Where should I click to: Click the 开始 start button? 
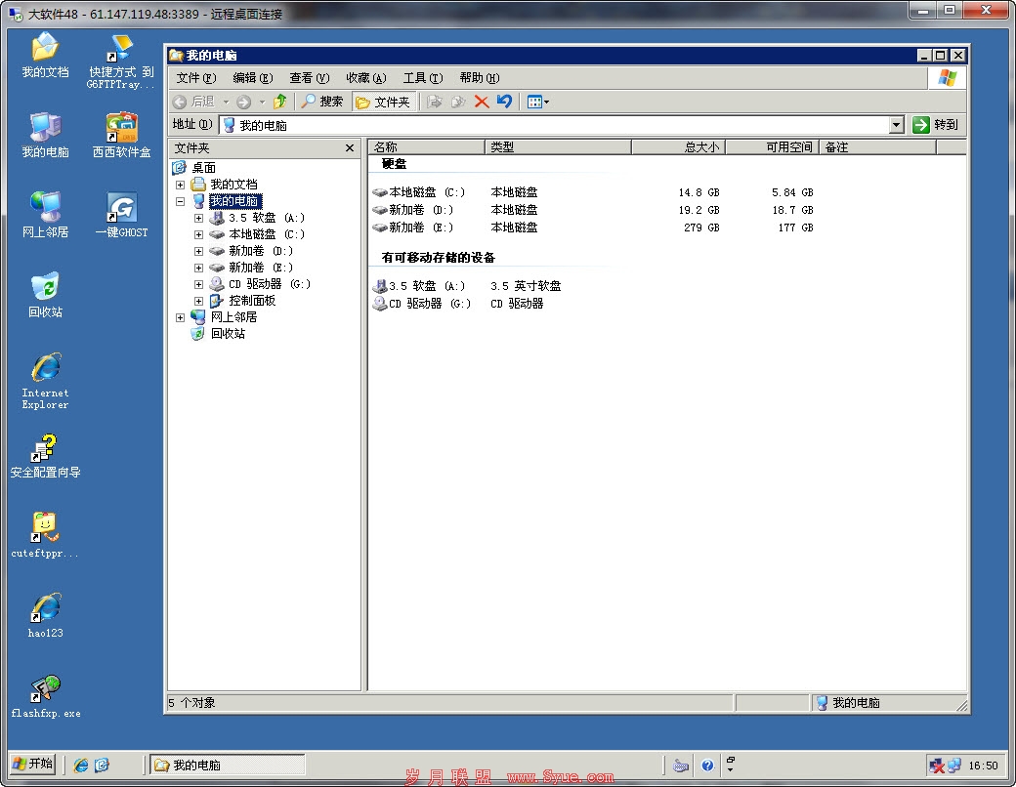pyautogui.click(x=32, y=764)
